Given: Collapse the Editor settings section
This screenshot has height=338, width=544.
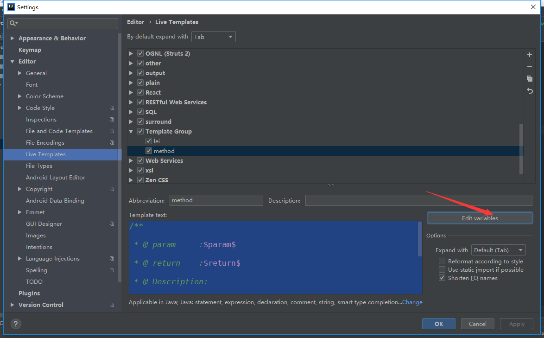Looking at the screenshot, I should (12, 61).
